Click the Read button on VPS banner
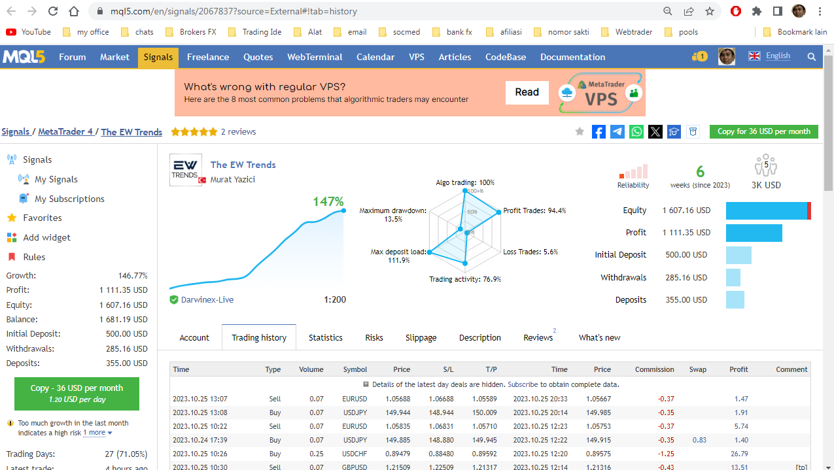The width and height of the screenshot is (834, 470). tap(527, 92)
